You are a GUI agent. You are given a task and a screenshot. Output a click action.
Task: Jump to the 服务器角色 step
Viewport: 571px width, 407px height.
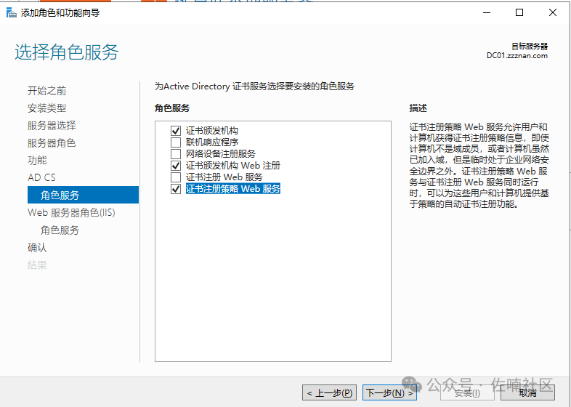[52, 143]
